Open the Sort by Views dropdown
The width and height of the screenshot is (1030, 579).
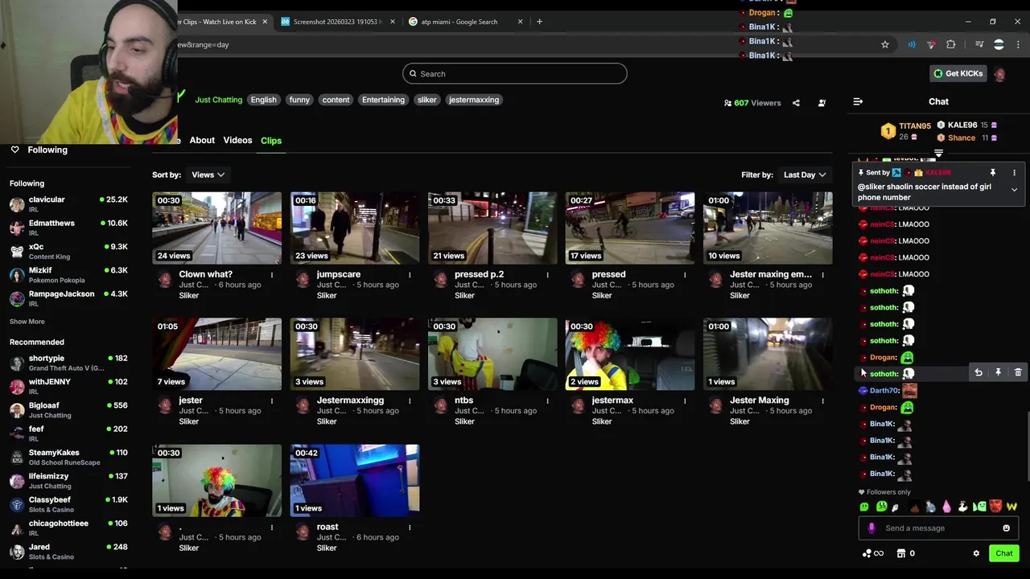tap(208, 175)
